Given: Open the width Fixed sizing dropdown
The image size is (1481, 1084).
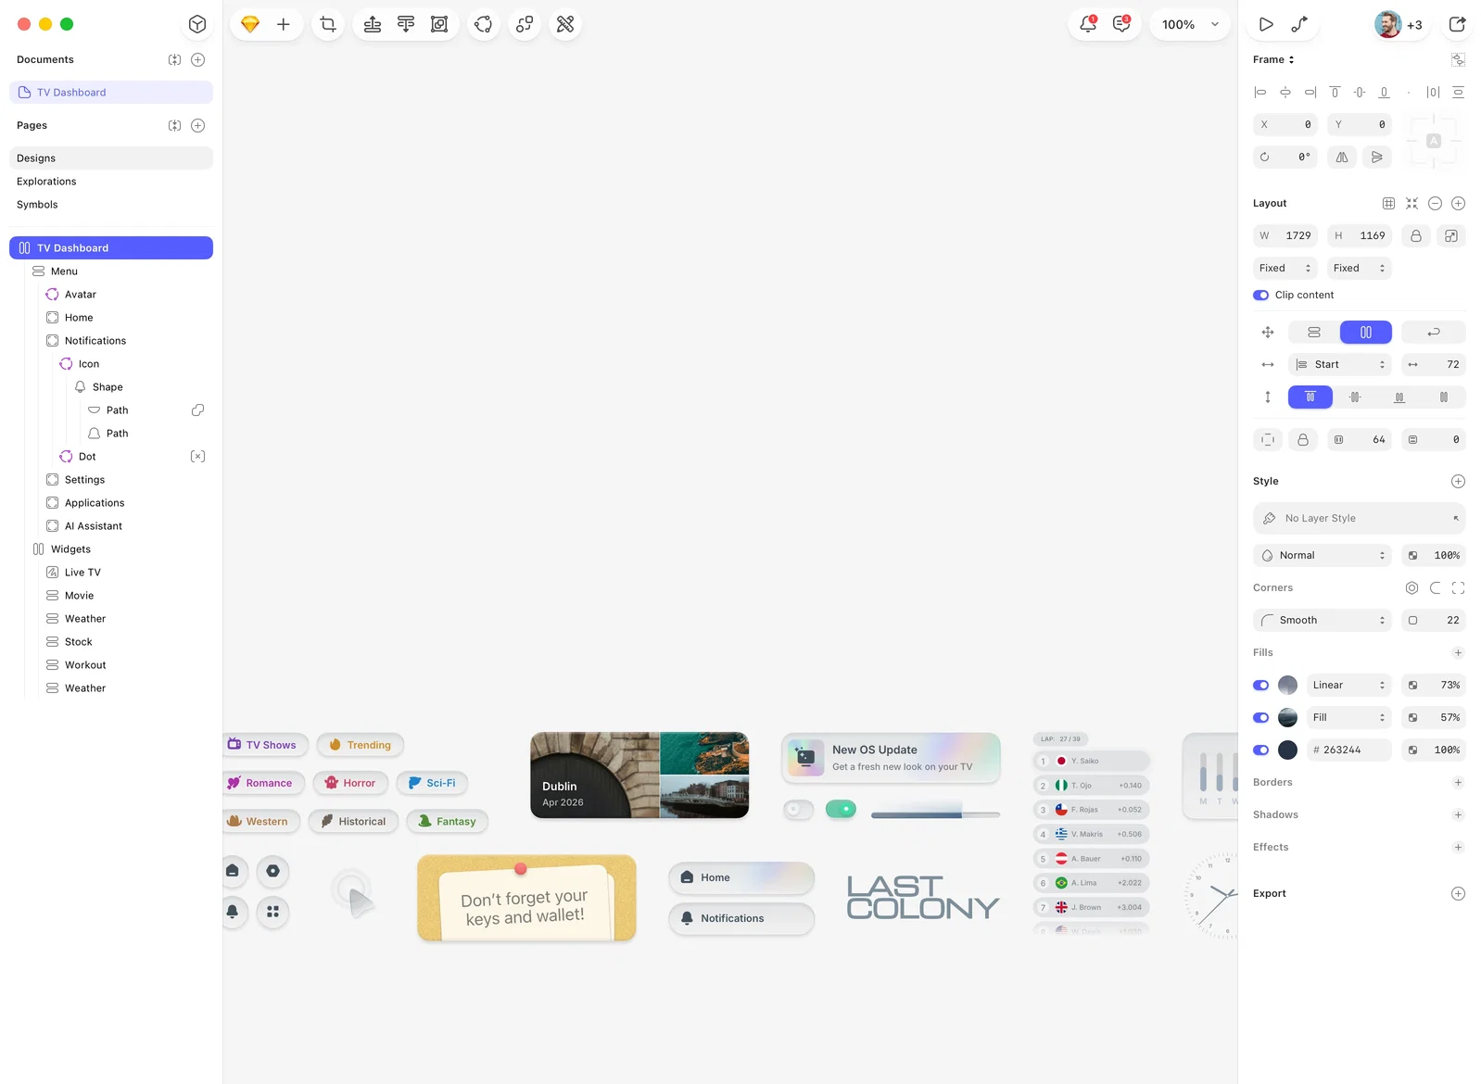Looking at the screenshot, I should click(1285, 268).
